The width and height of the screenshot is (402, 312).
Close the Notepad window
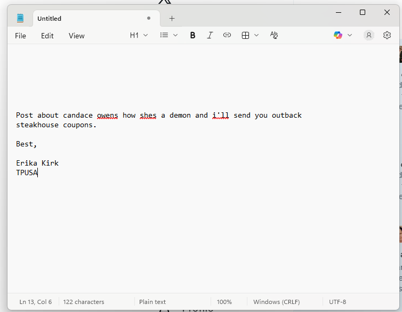pos(387,12)
